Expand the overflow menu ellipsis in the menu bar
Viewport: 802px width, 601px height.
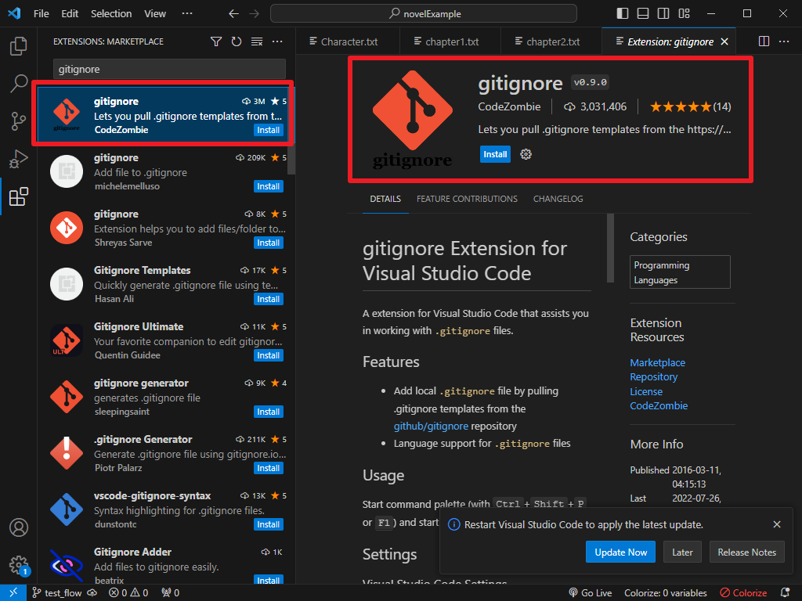click(x=187, y=14)
